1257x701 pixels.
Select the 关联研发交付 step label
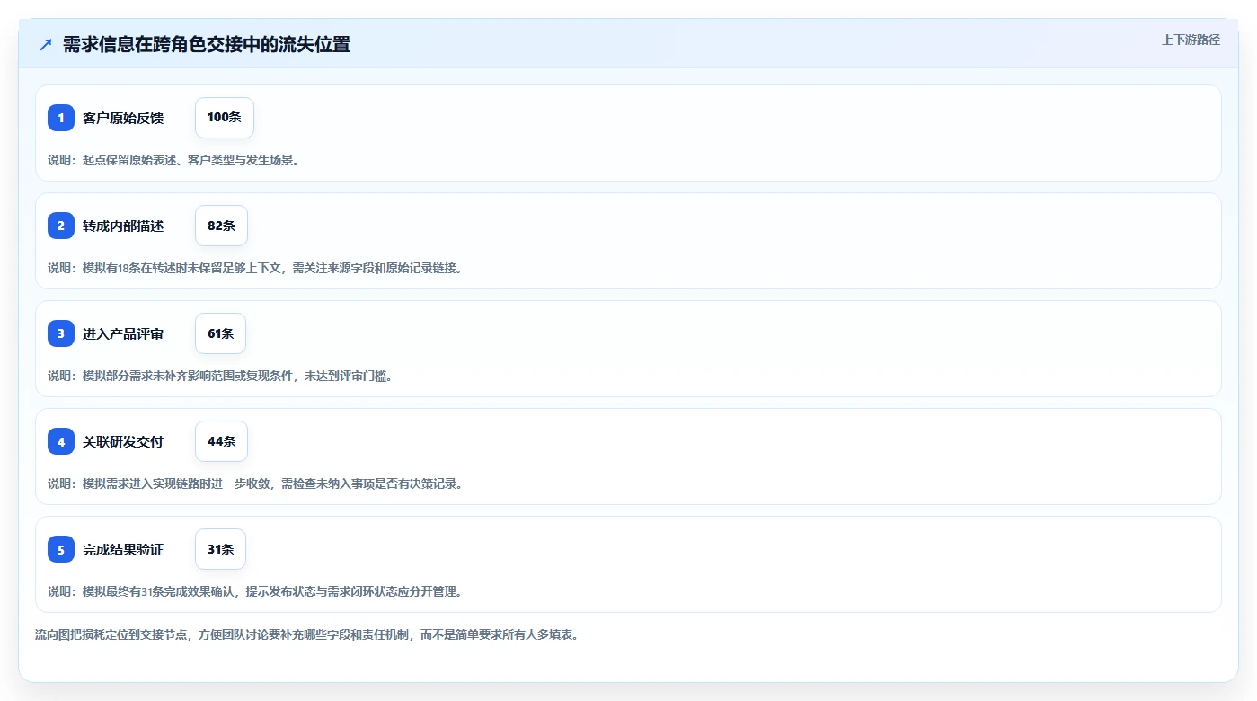123,441
